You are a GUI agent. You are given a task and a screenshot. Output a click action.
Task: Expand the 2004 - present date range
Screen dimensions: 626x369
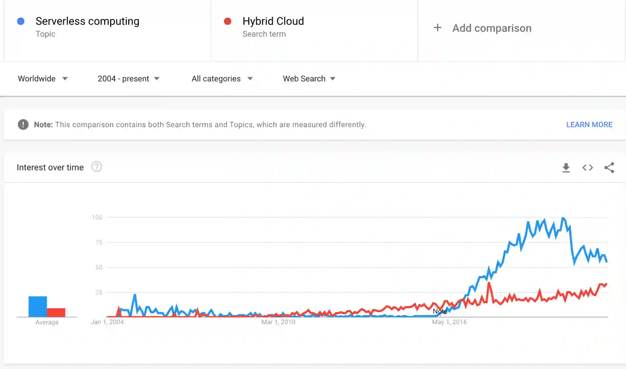tap(128, 79)
